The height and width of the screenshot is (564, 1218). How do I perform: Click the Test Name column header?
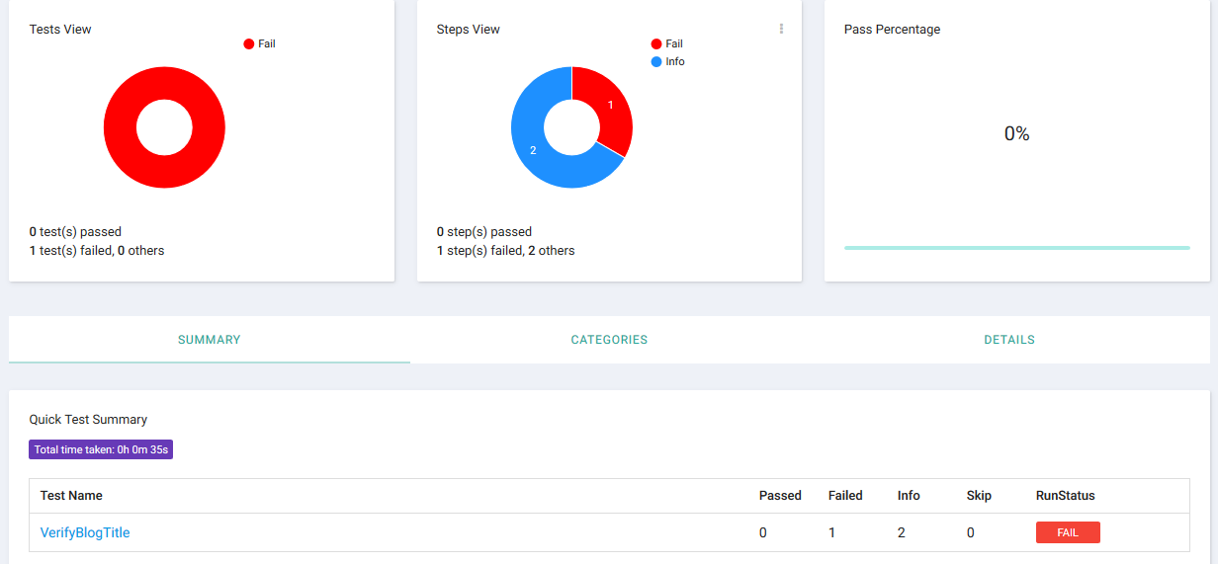click(71, 496)
